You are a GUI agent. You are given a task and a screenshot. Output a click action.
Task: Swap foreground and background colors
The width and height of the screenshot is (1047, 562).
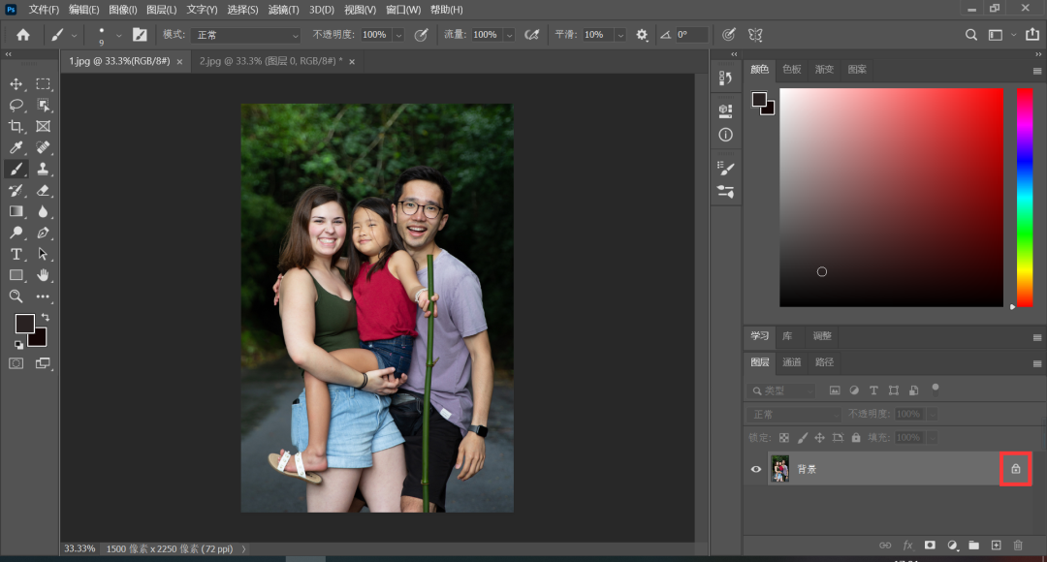point(46,317)
